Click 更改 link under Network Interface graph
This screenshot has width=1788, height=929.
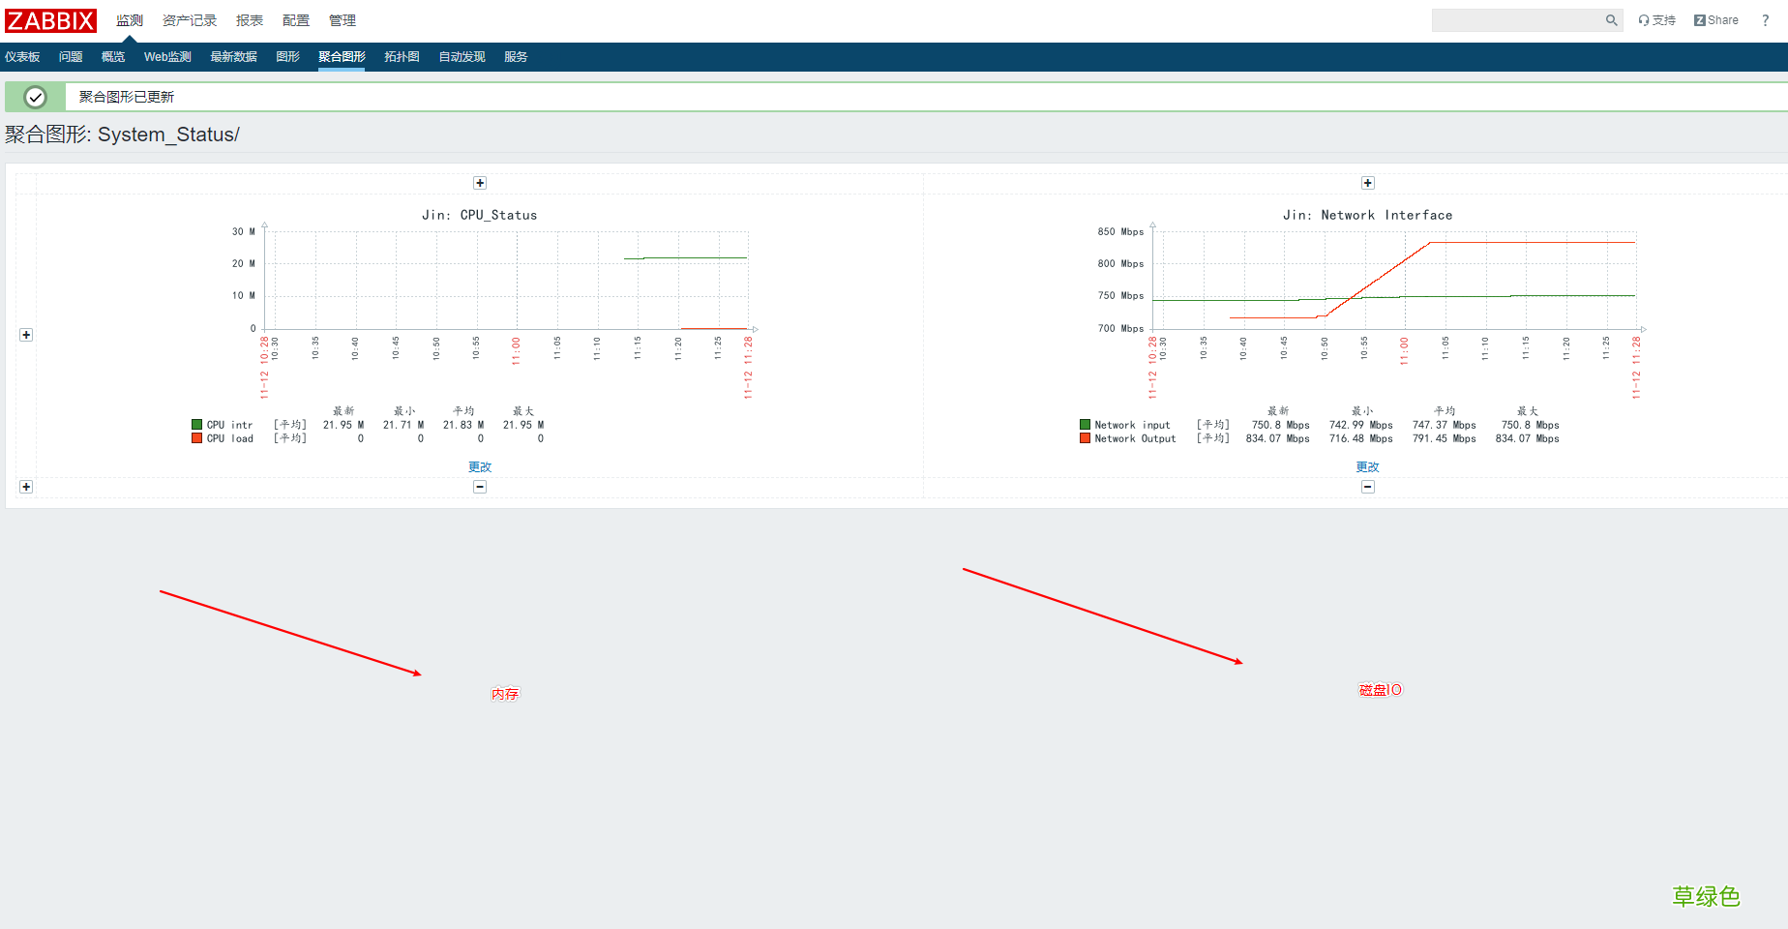tap(1367, 466)
